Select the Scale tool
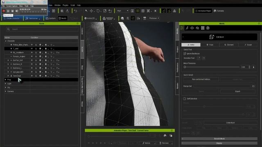Image resolution: width=262 pixels, height=147 pixels. point(105,11)
